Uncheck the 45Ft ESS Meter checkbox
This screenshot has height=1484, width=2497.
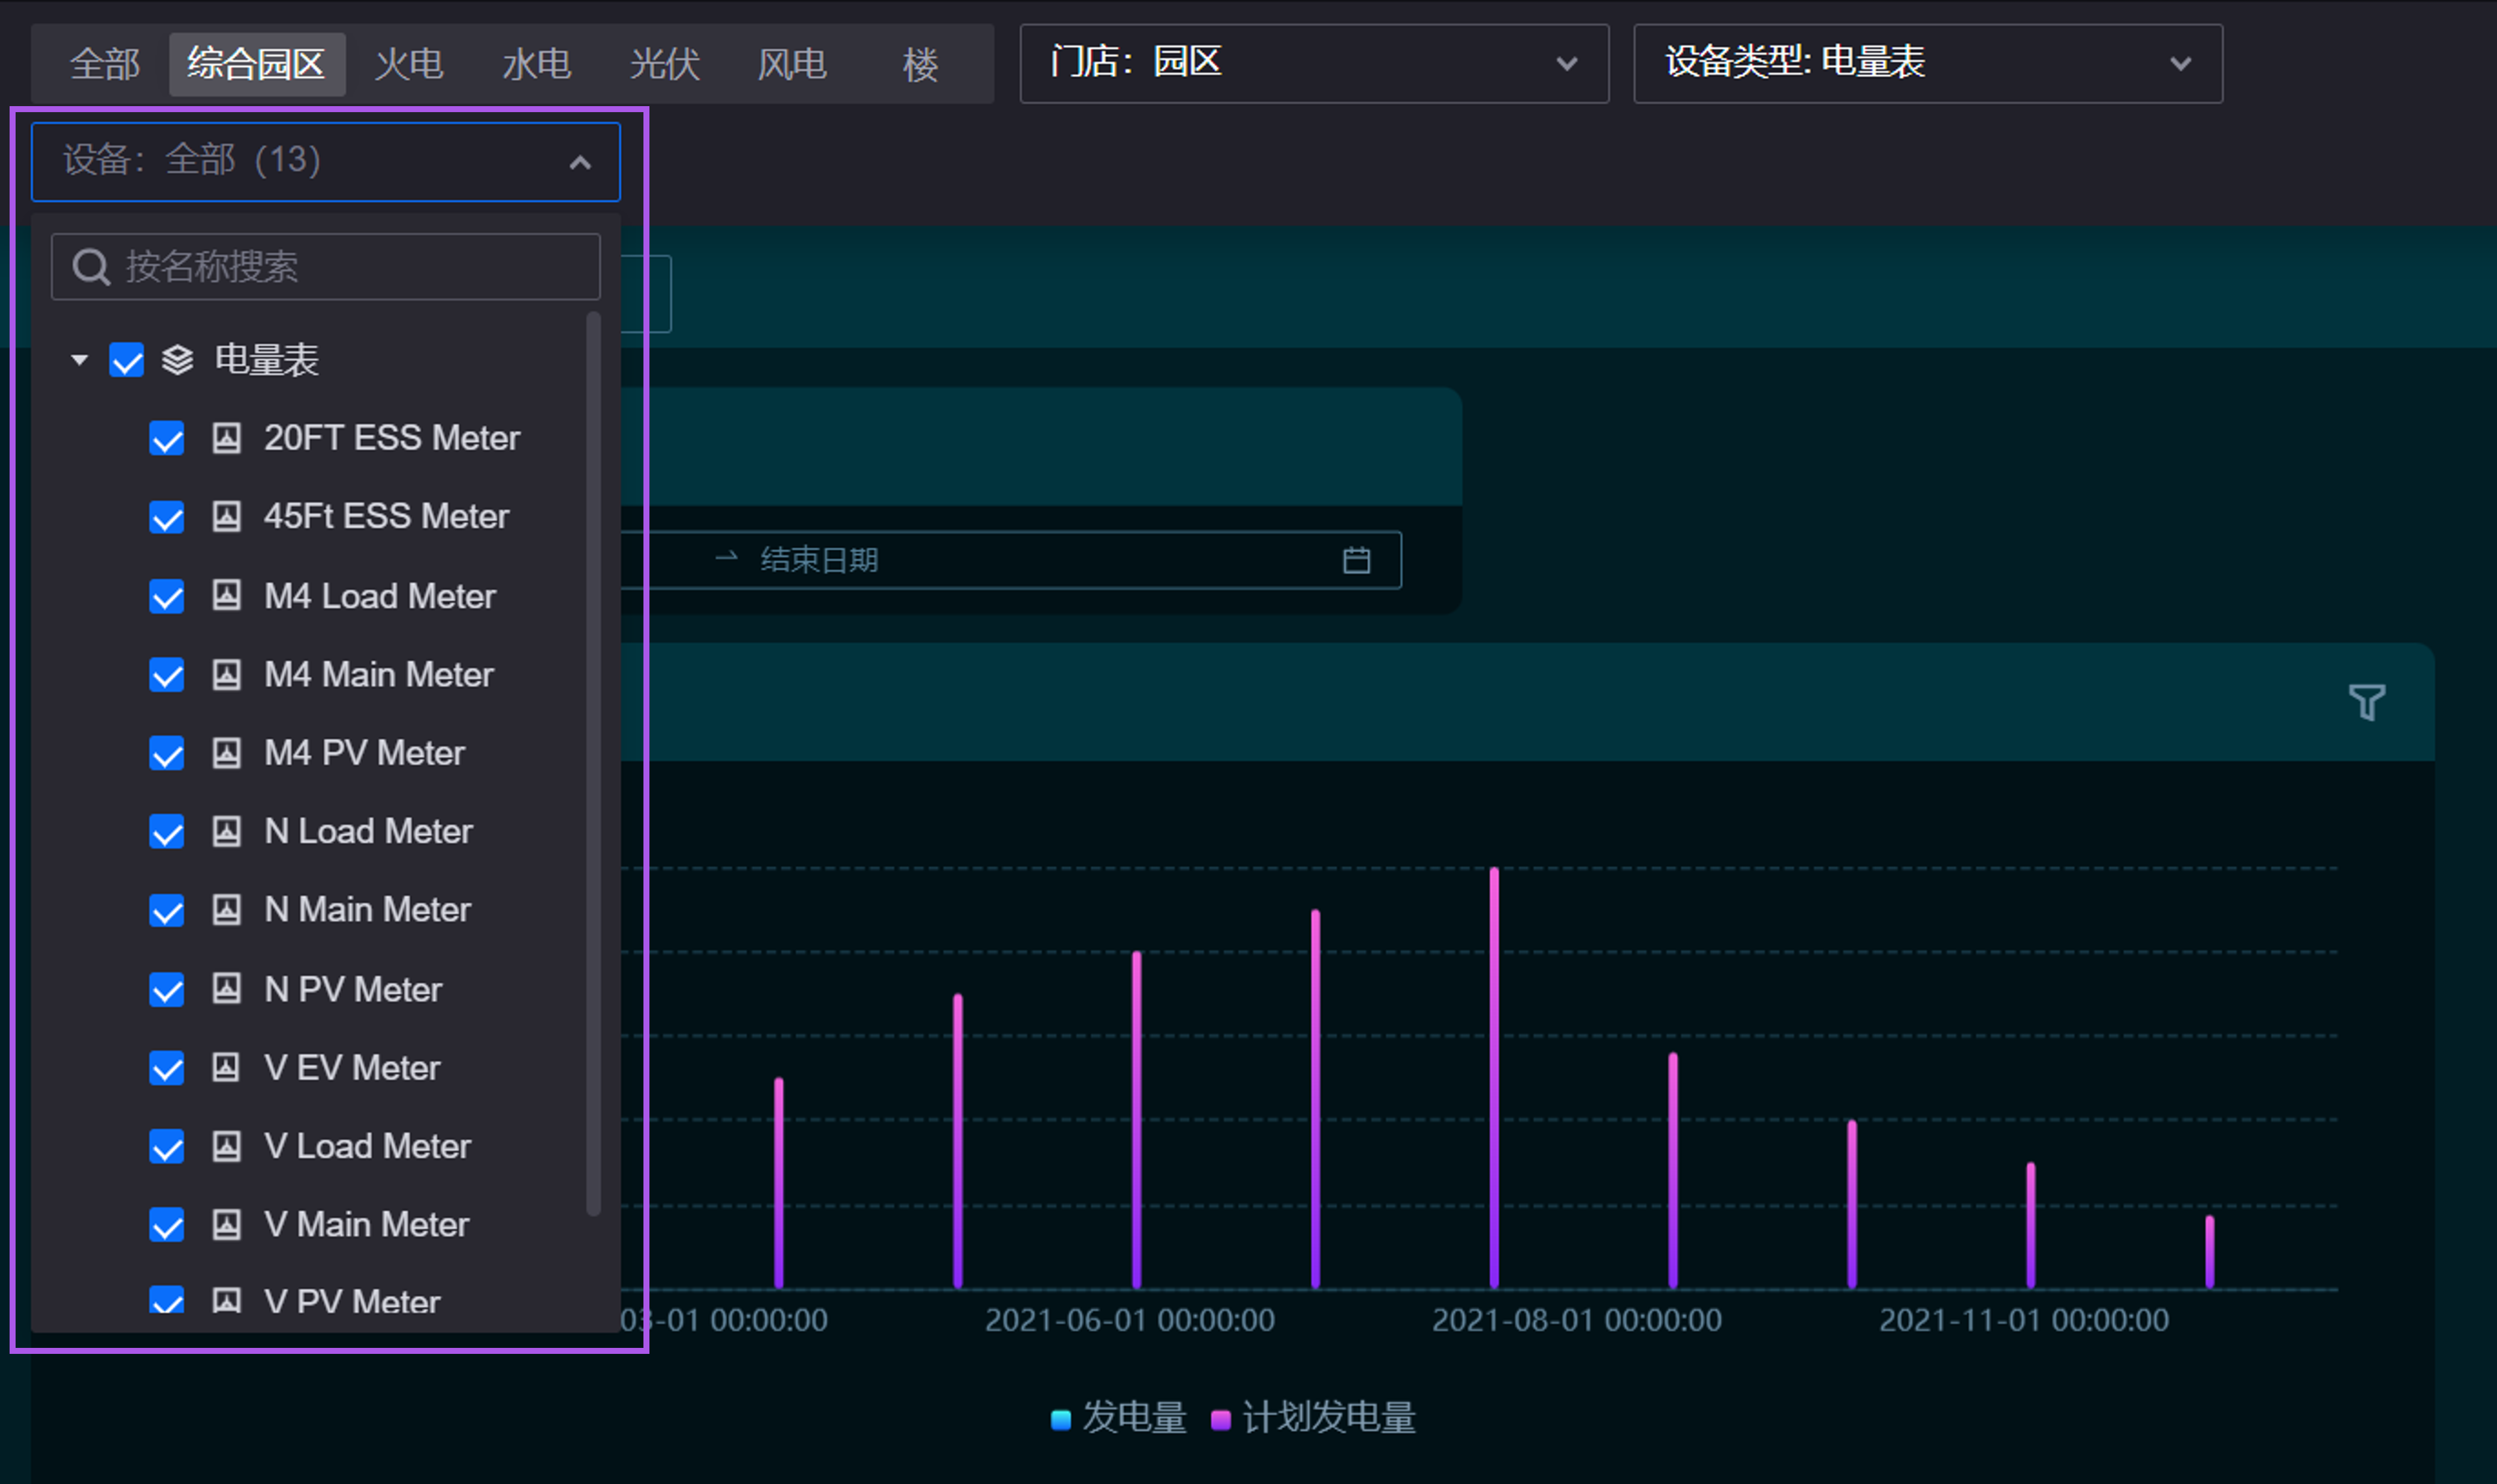167,517
